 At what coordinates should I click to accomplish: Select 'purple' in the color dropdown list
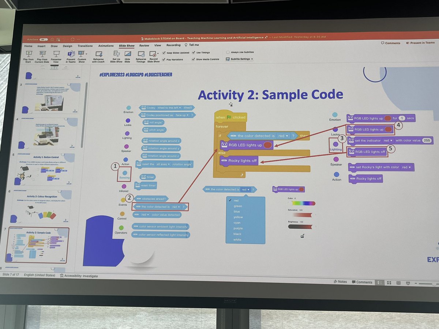(238, 228)
